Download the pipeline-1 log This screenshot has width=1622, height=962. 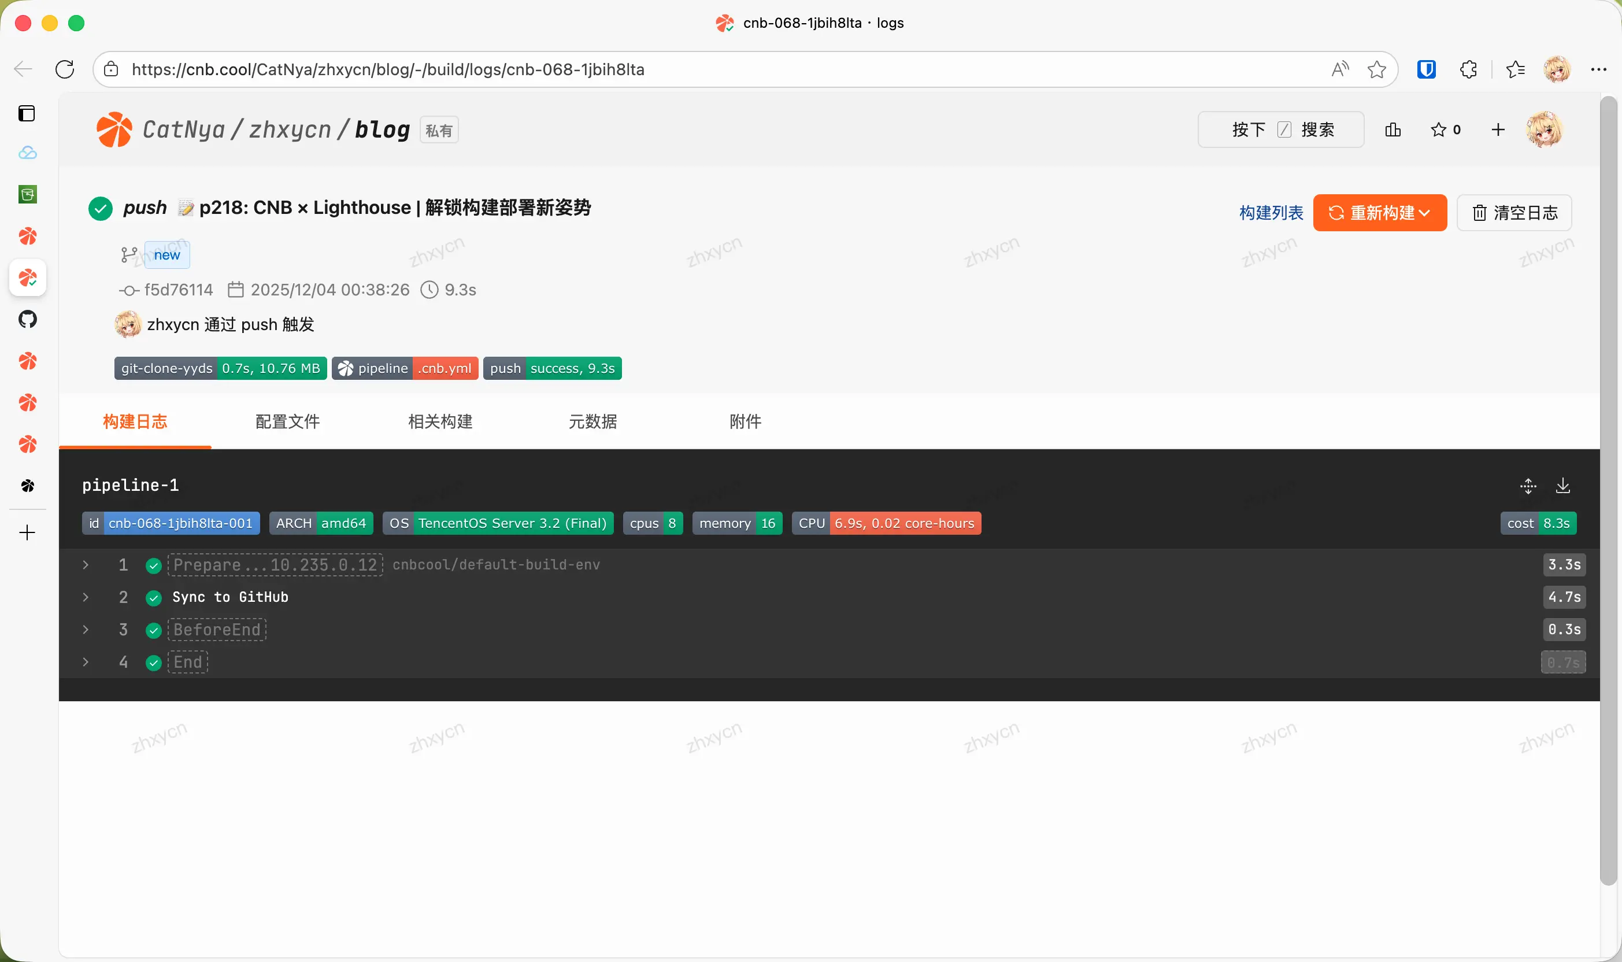(1562, 486)
